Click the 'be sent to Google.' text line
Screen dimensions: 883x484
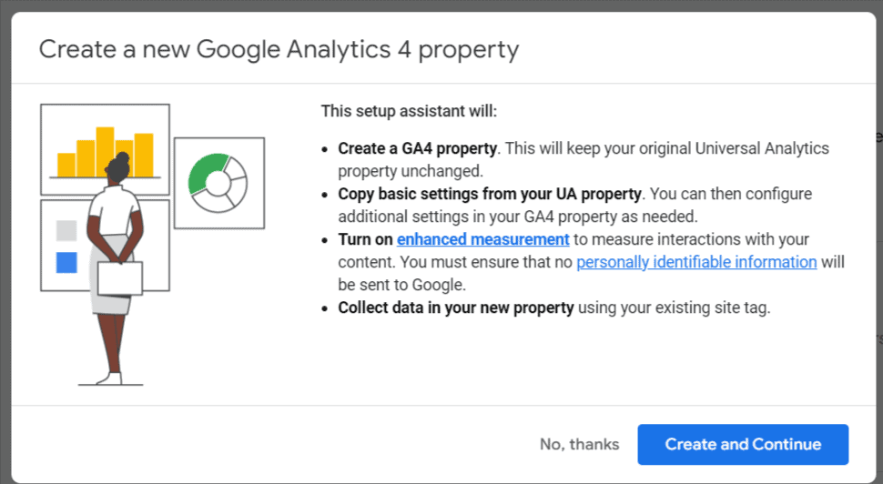(401, 285)
